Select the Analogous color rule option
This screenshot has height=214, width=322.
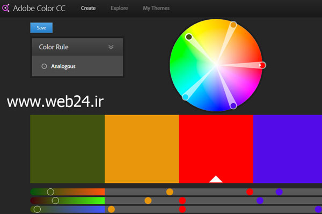pyautogui.click(x=77, y=66)
